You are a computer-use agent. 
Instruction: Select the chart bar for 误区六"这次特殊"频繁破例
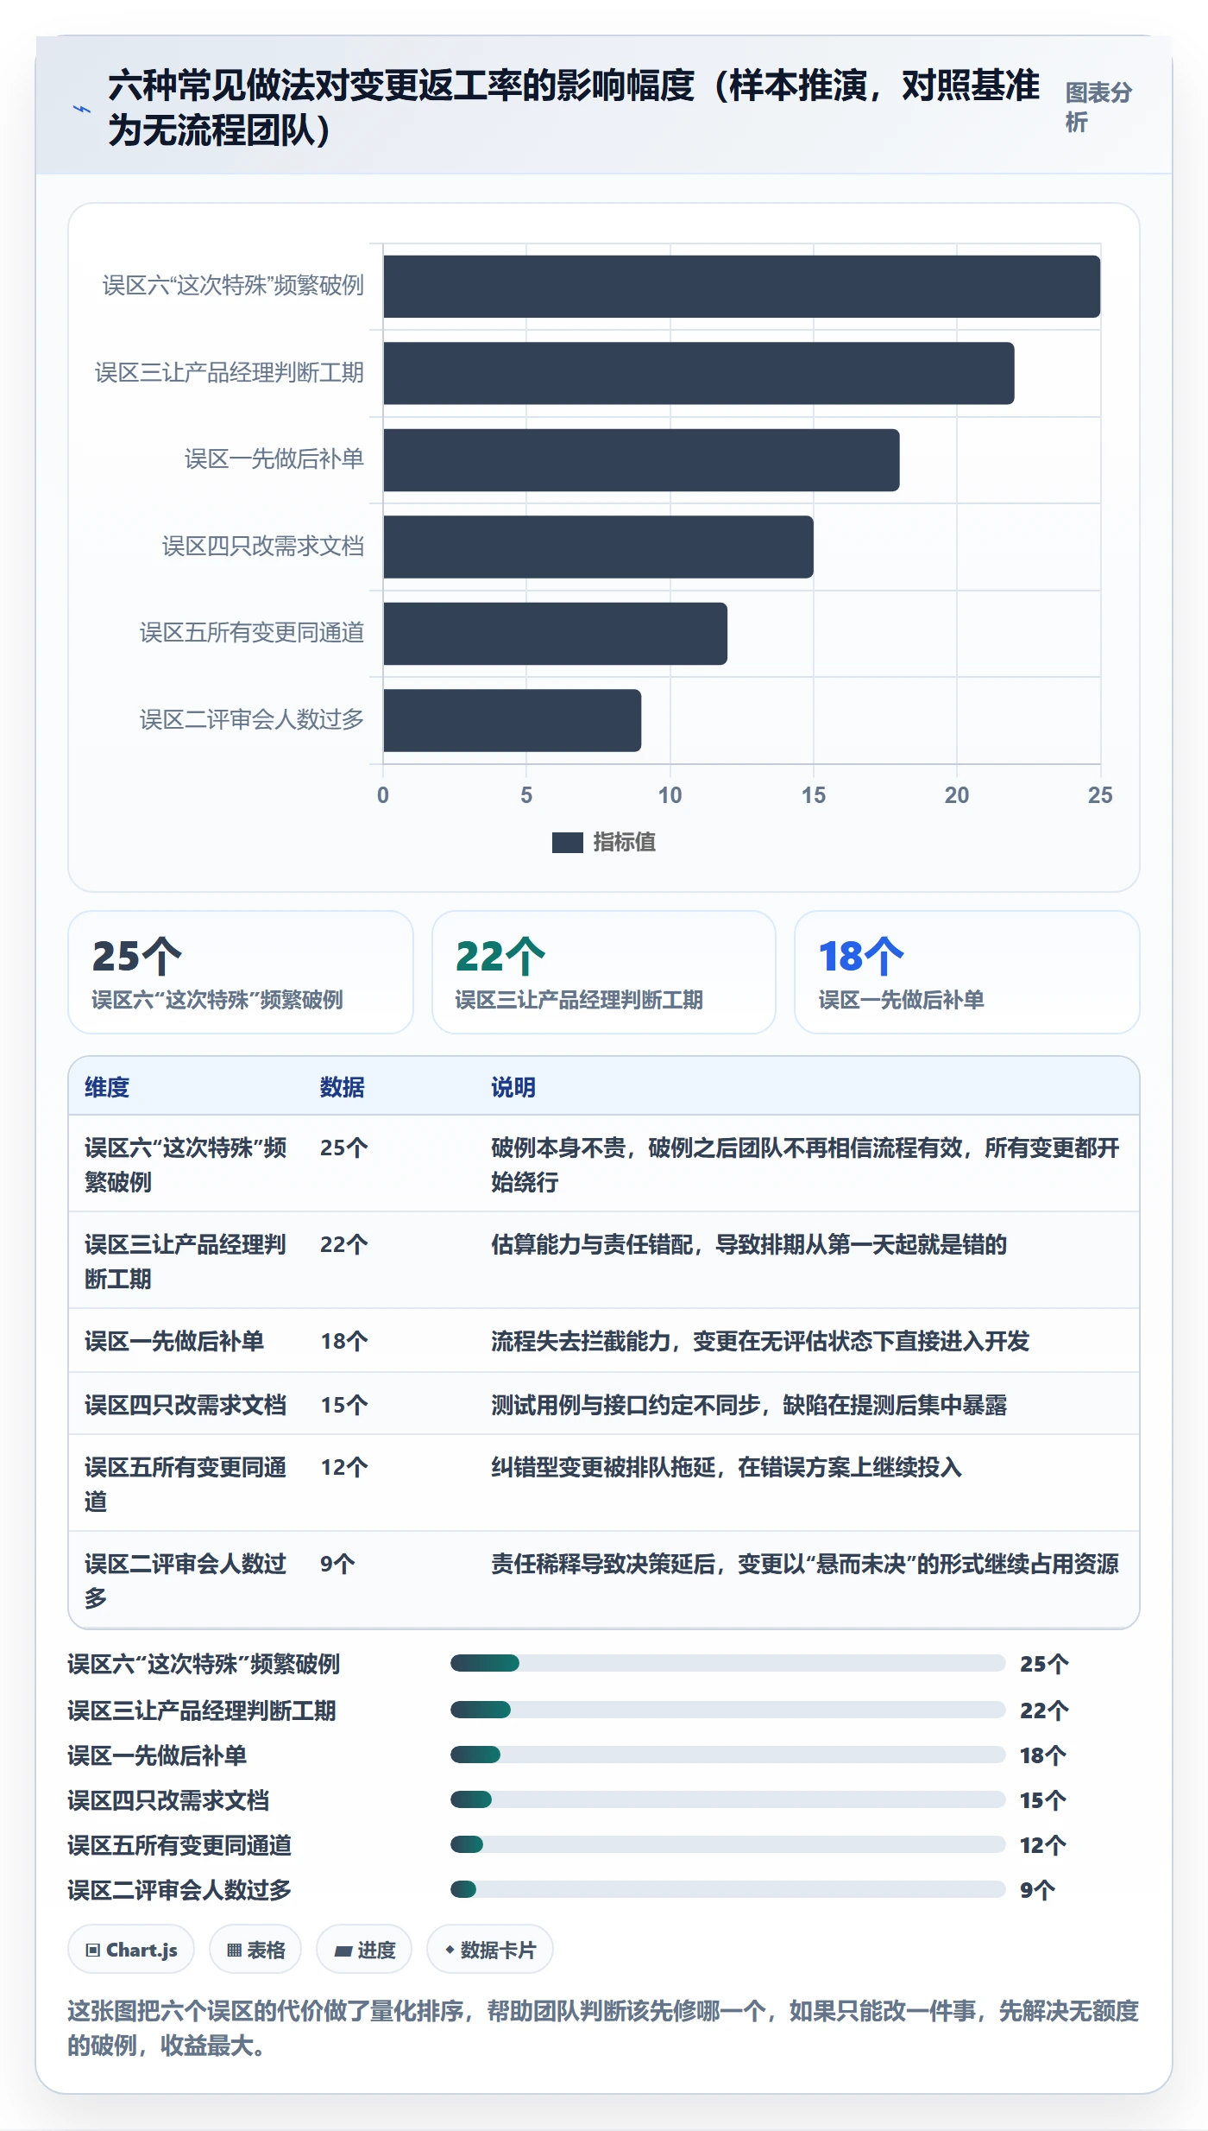tap(741, 287)
